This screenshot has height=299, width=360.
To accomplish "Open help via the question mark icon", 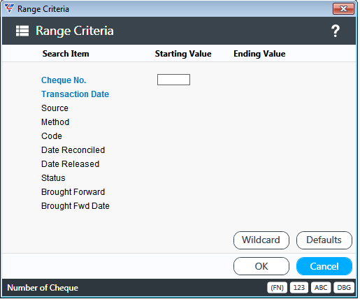I will (x=336, y=31).
